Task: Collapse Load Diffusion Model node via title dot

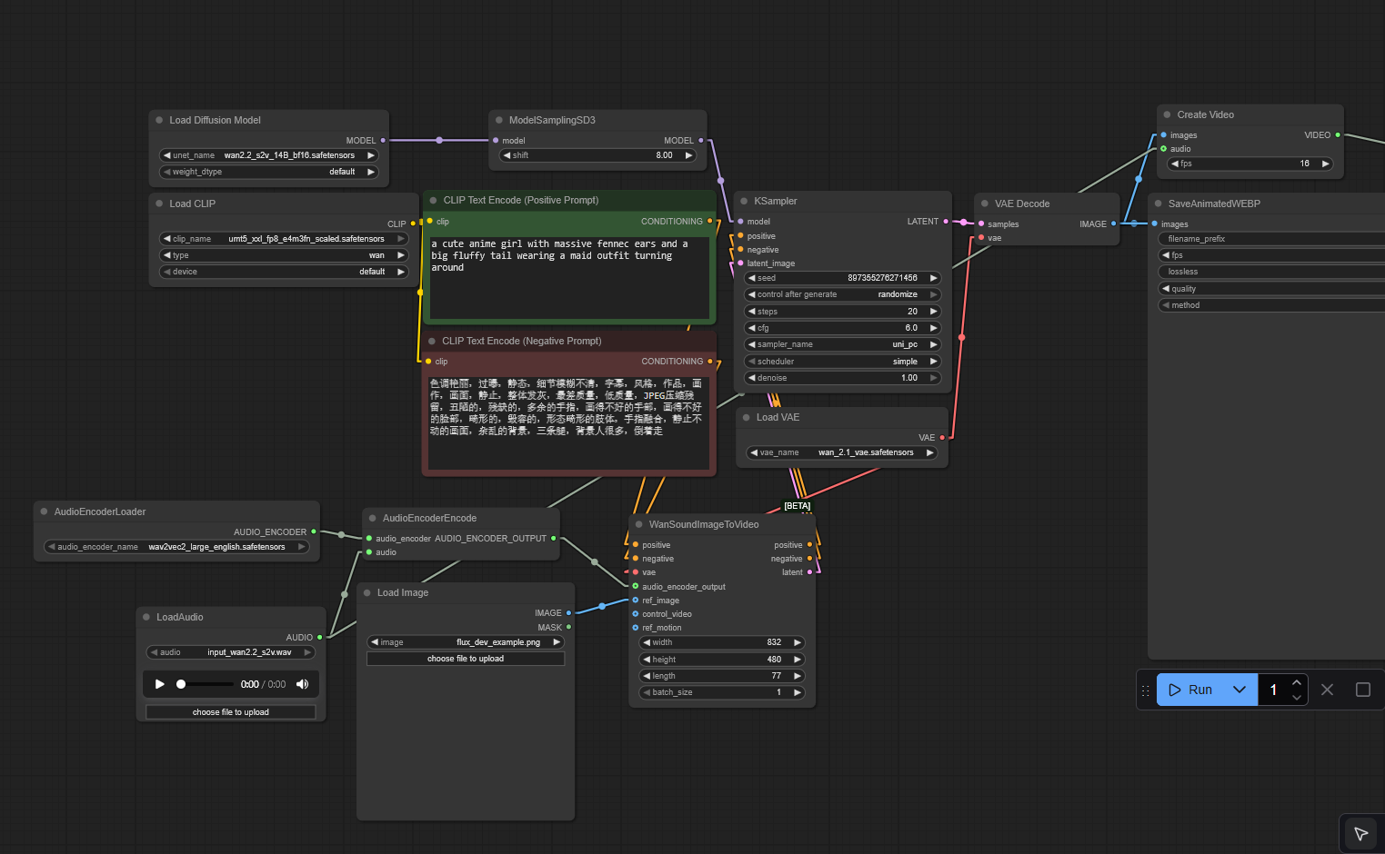Action: (159, 120)
